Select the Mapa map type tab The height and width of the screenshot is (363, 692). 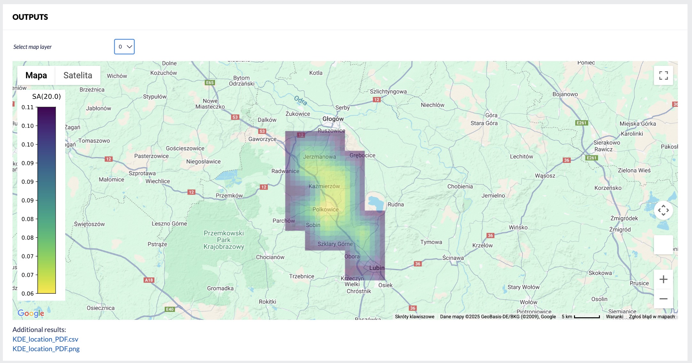[36, 75]
